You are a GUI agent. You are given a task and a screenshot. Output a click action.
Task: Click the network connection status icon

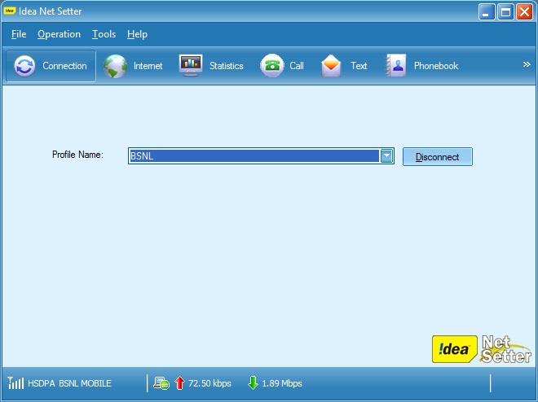161,383
